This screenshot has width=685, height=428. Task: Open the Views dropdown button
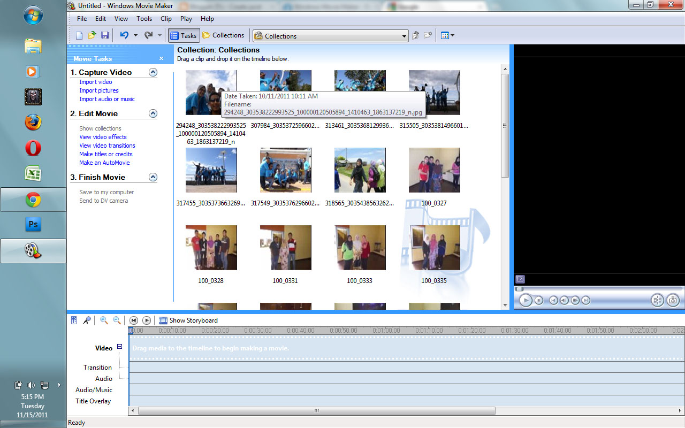[x=447, y=35]
